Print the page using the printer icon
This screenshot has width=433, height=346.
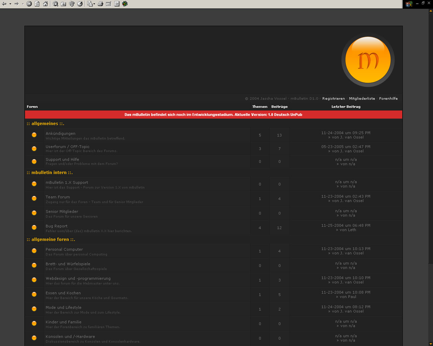tap(100, 4)
